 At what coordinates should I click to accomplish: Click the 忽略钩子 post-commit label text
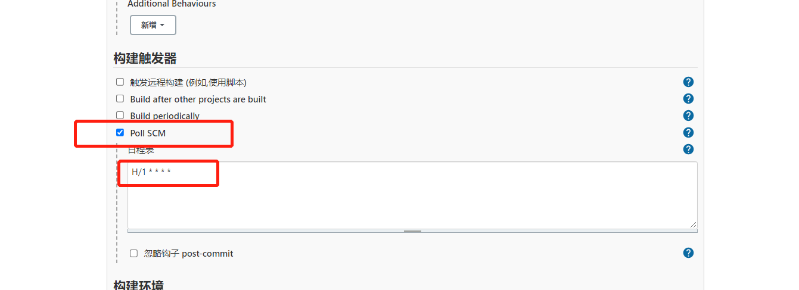click(x=188, y=254)
